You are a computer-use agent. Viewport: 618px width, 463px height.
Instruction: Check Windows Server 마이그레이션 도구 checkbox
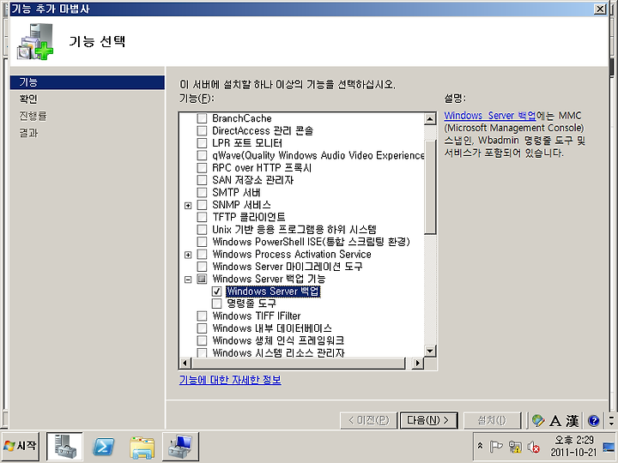pos(202,266)
